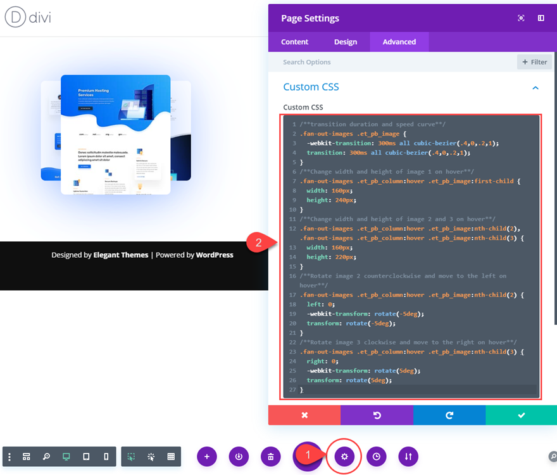This screenshot has height=475, width=557.
Task: Switch to the Design tab
Action: pyautogui.click(x=346, y=42)
